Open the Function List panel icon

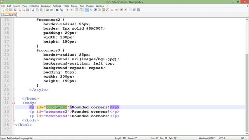pyautogui.click(x=108, y=10)
